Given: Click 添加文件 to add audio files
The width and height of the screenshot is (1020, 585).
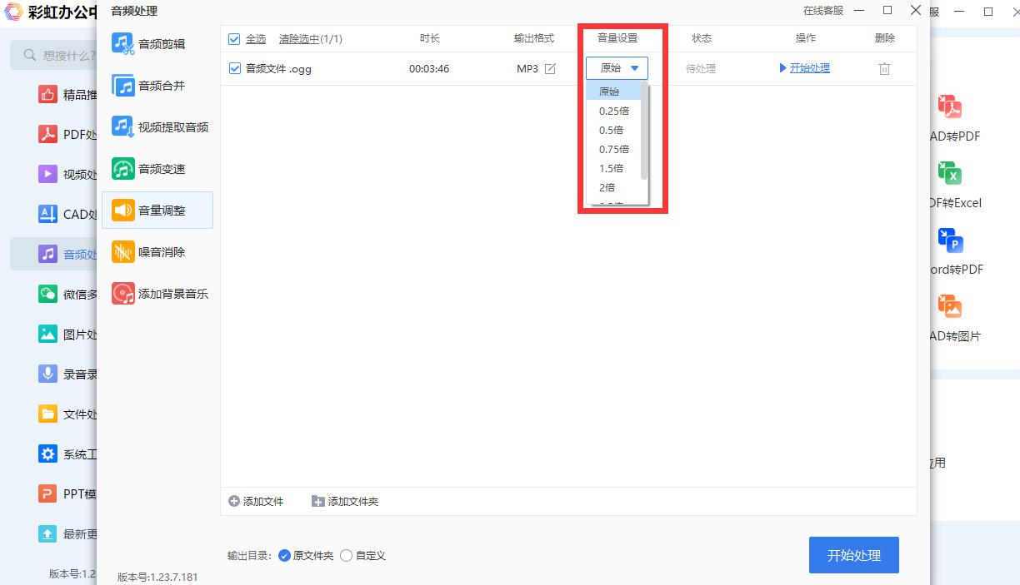Looking at the screenshot, I should tap(257, 501).
